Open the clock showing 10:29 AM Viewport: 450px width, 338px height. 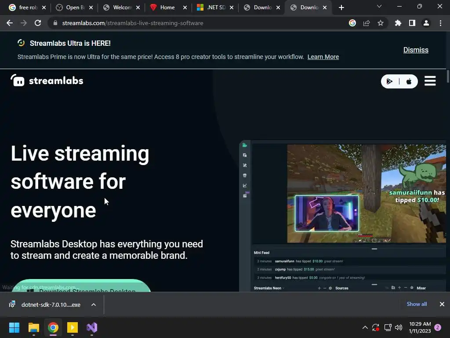coord(420,327)
